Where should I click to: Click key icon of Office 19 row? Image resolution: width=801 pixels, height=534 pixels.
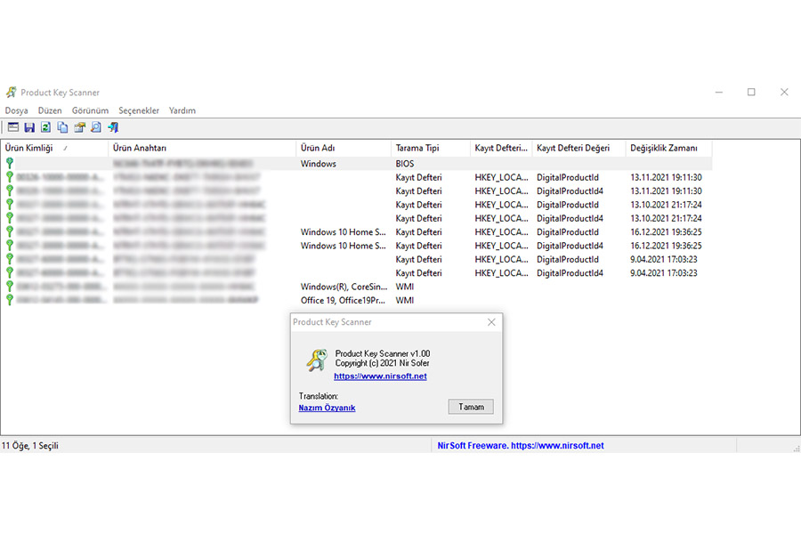pyautogui.click(x=10, y=300)
